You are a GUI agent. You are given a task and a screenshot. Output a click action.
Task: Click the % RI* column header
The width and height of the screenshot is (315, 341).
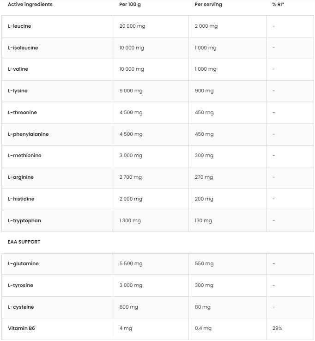279,5
